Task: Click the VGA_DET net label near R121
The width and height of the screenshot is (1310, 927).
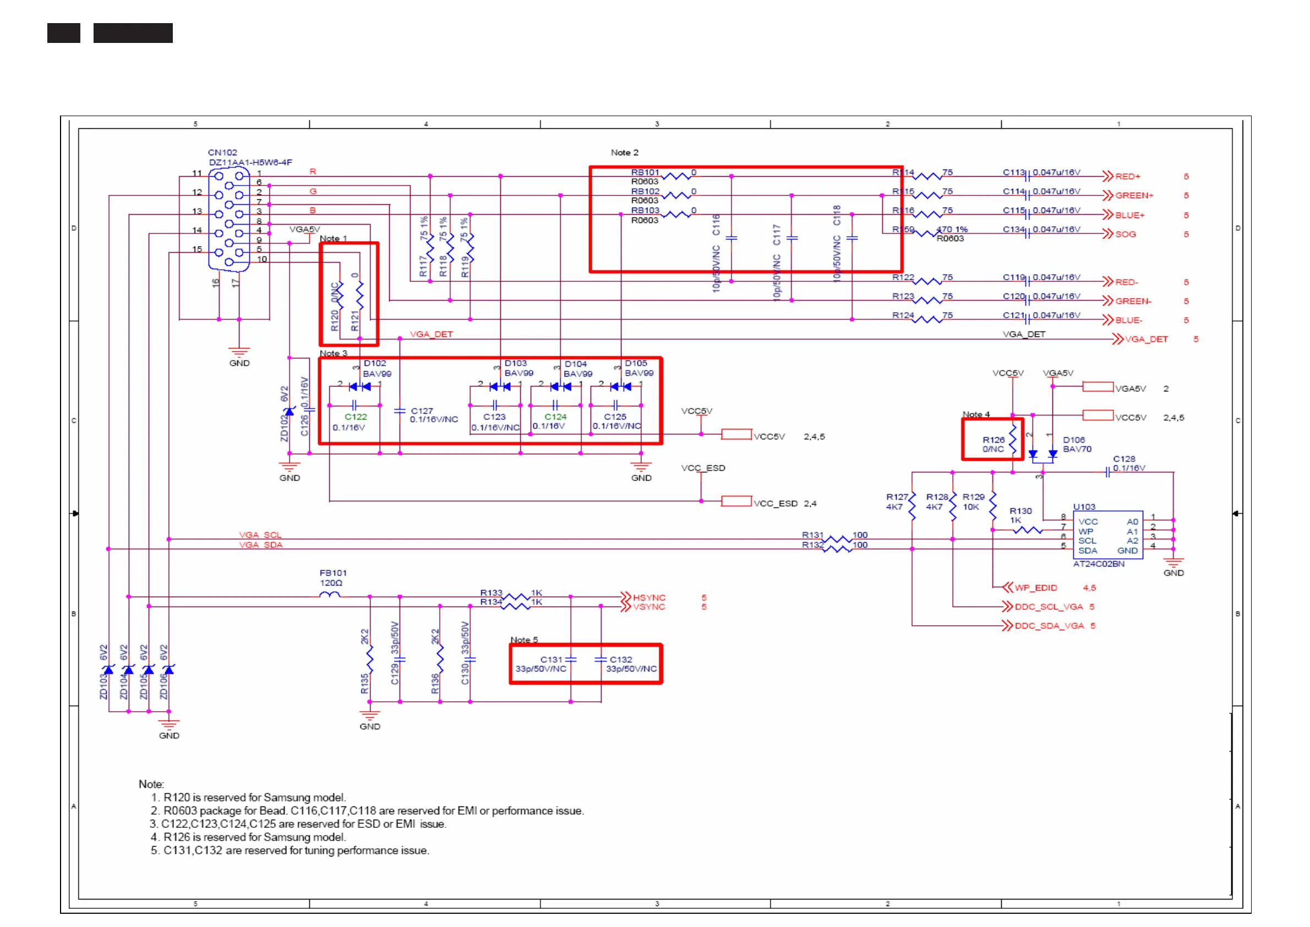Action: tap(431, 334)
